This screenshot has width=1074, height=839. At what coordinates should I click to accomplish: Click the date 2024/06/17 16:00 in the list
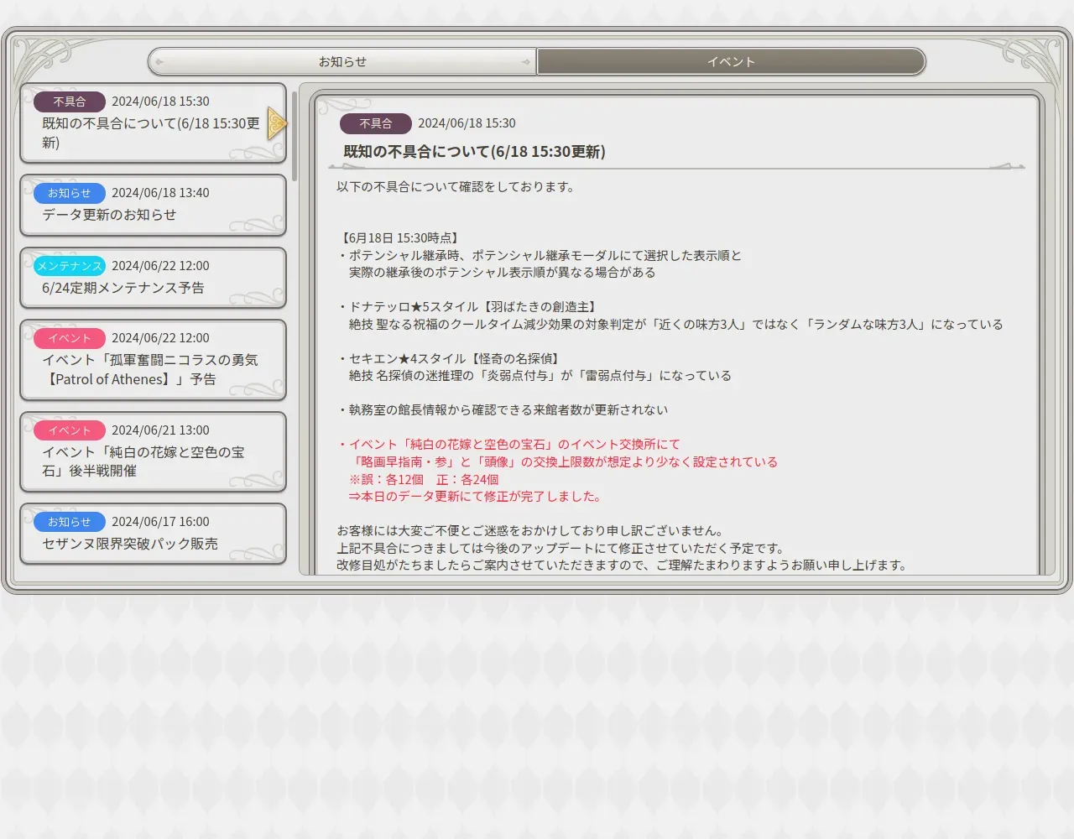[x=160, y=522]
